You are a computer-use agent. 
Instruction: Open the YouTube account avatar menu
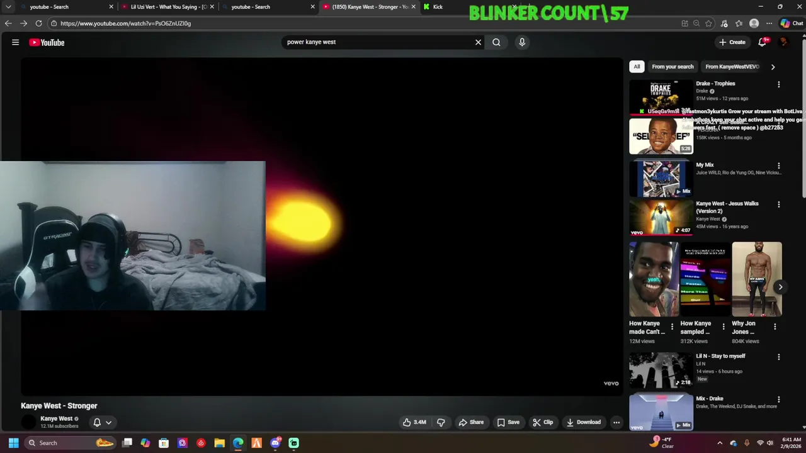point(784,42)
